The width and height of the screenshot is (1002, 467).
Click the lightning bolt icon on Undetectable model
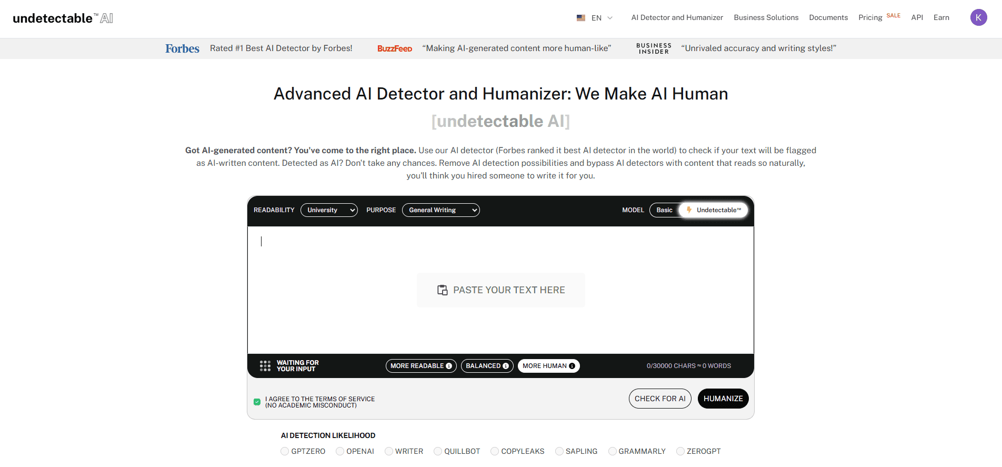689,210
